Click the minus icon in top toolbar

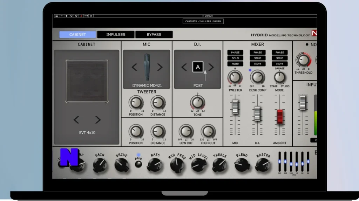[62, 16]
